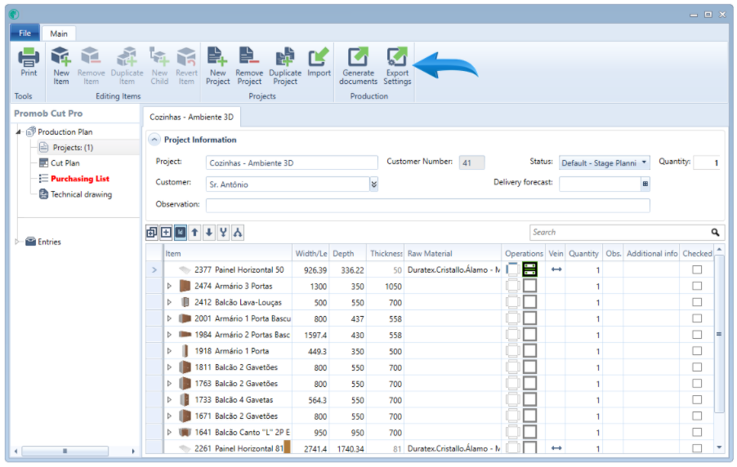Open Technical drawing in tree
This screenshot has width=737, height=467.
click(x=82, y=194)
